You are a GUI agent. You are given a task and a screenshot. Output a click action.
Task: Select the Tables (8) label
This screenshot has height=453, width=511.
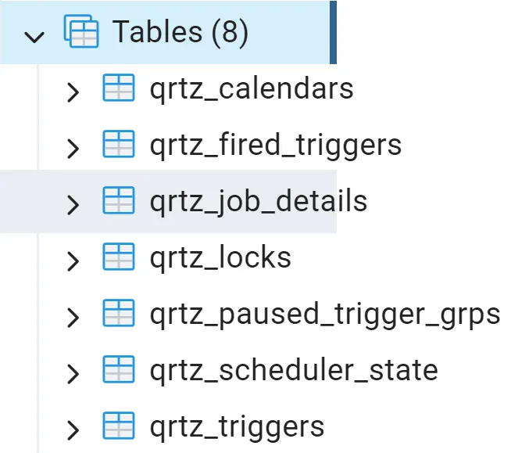click(180, 33)
